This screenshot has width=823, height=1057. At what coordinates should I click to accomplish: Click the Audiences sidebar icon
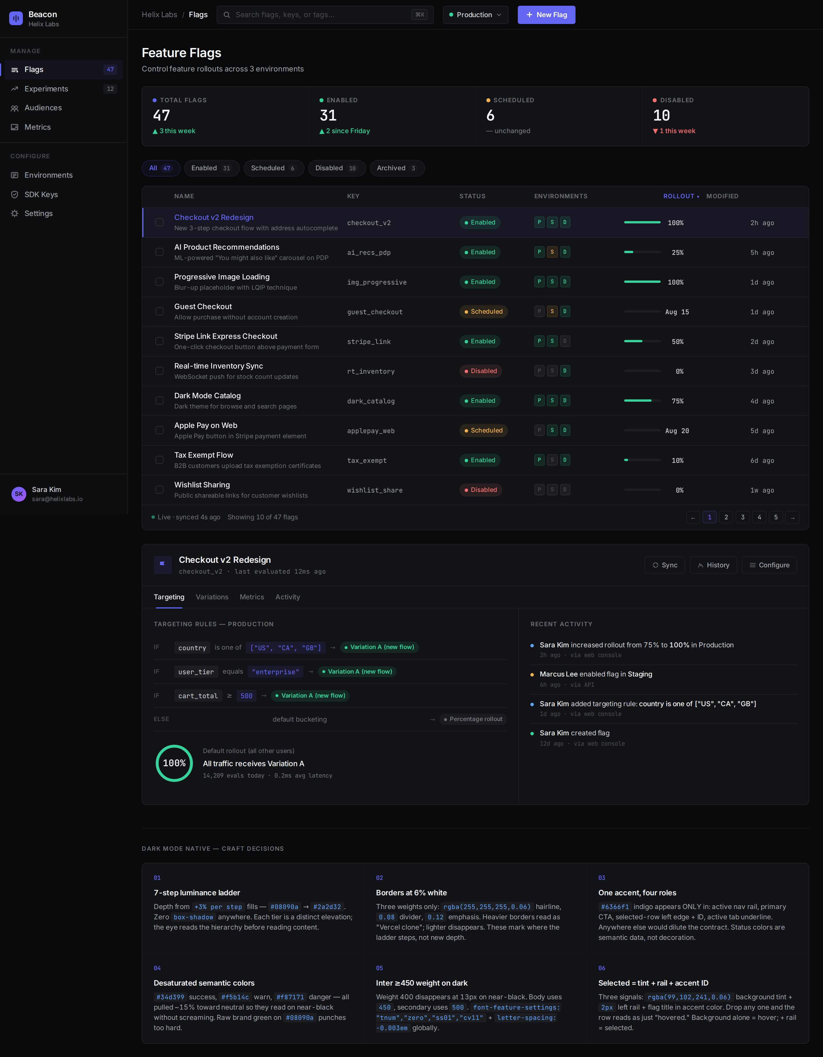[15, 108]
